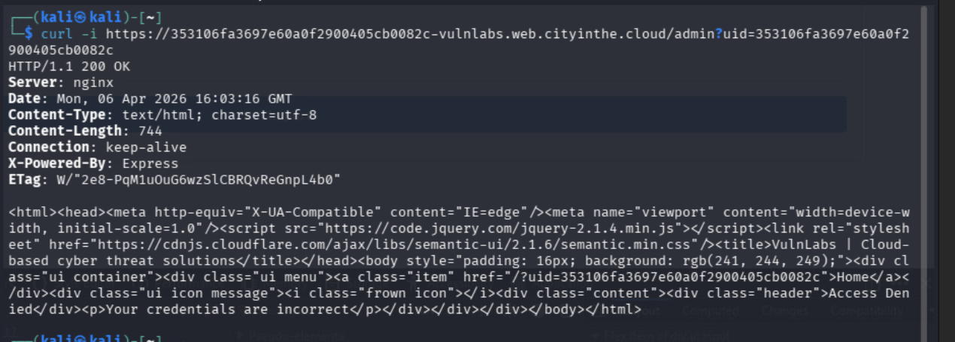Click the X-UA-Compatible meta tag text
The image size is (955, 342).
(293, 212)
